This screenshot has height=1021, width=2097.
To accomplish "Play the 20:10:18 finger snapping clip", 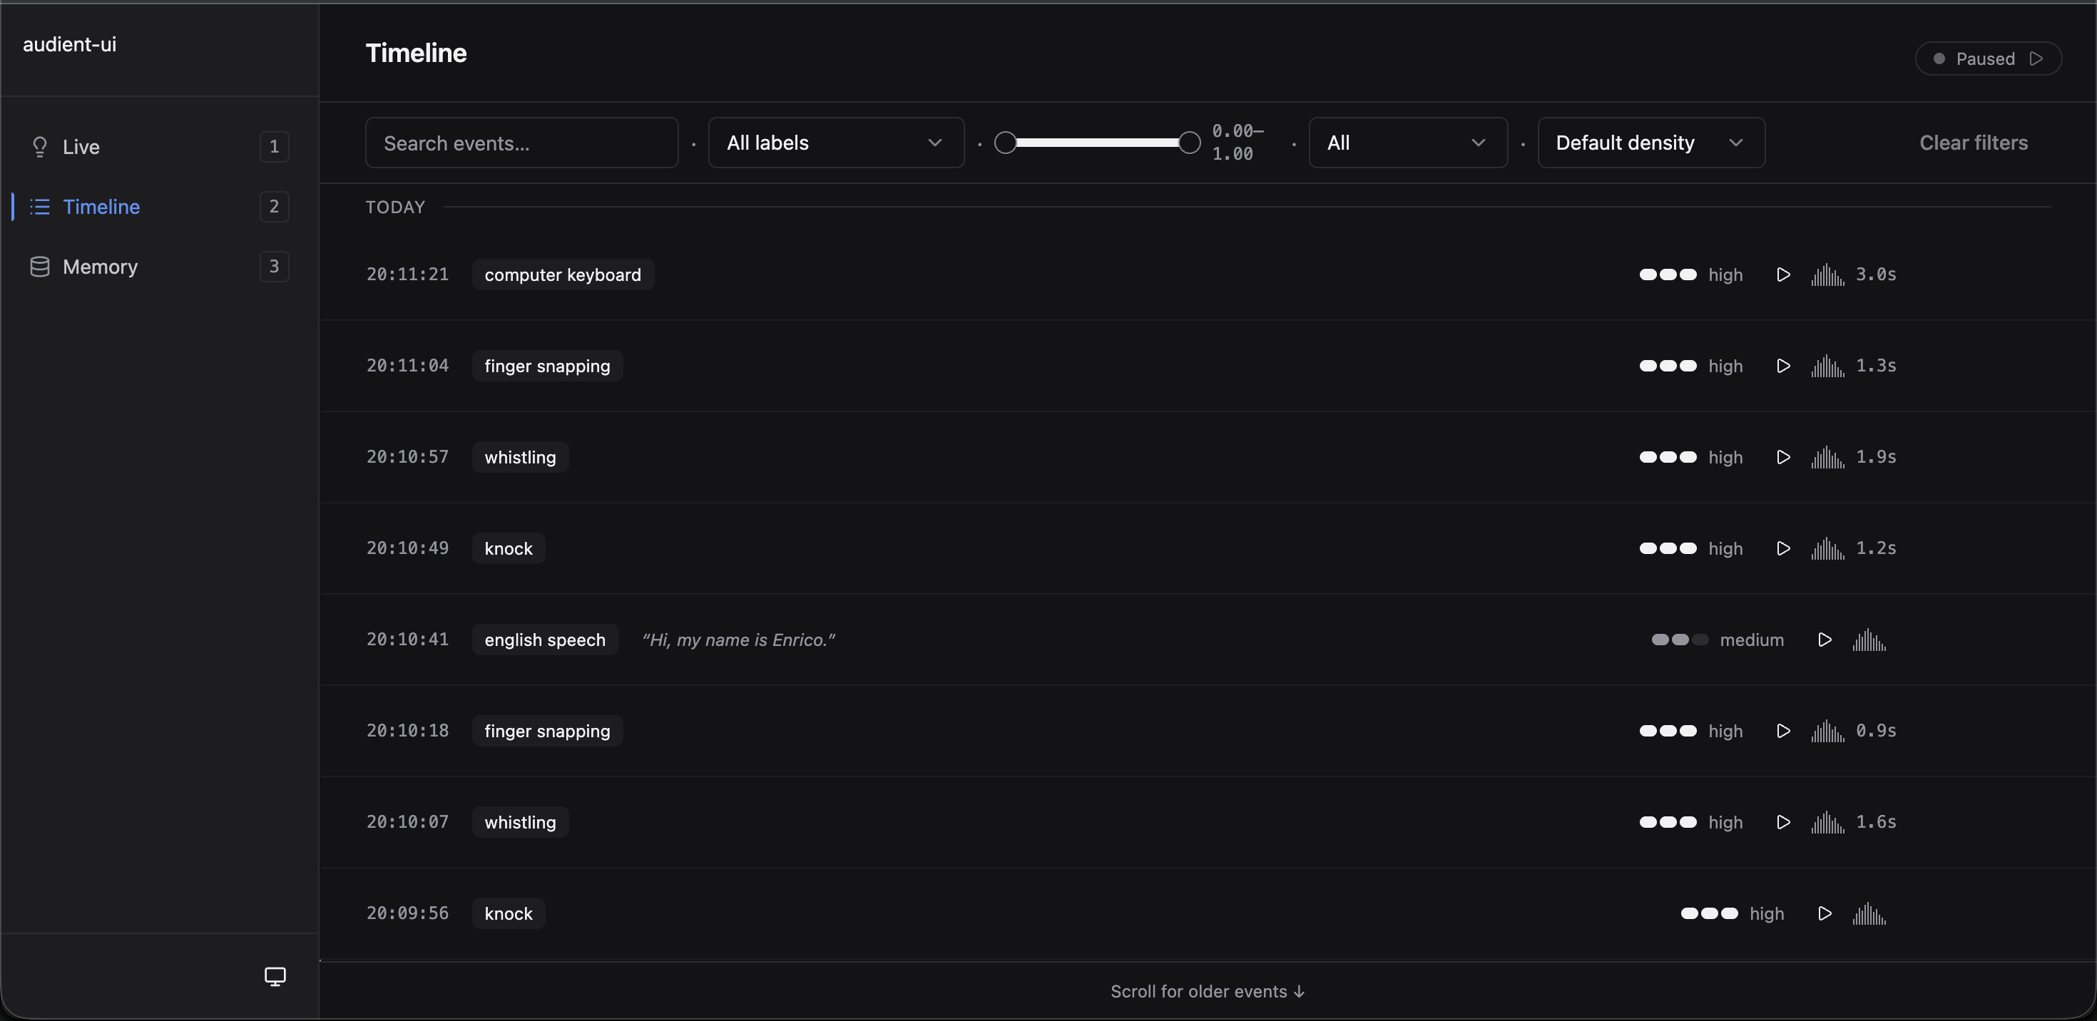I will [1782, 732].
